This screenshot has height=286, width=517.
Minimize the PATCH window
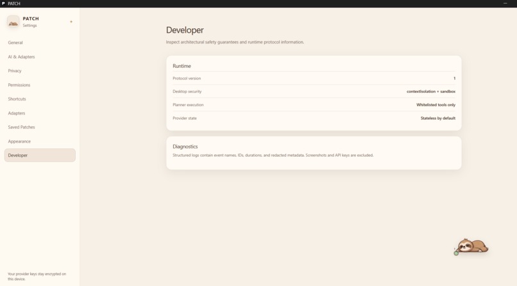pyautogui.click(x=505, y=3)
